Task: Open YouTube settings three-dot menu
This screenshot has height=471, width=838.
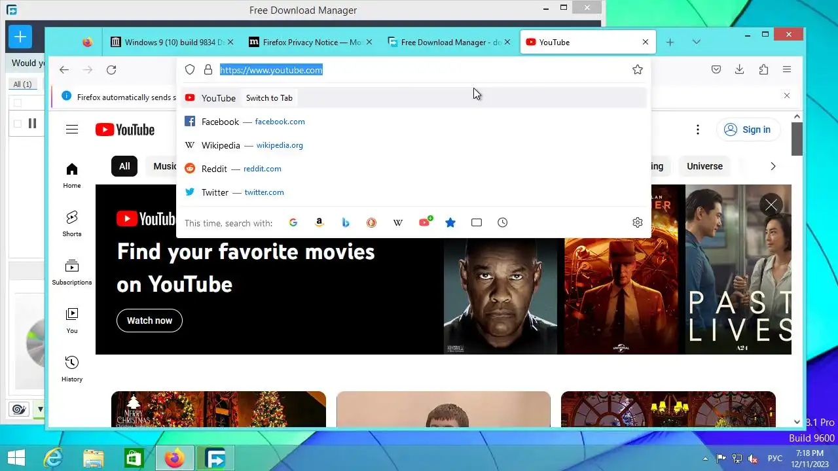Action: (698, 130)
